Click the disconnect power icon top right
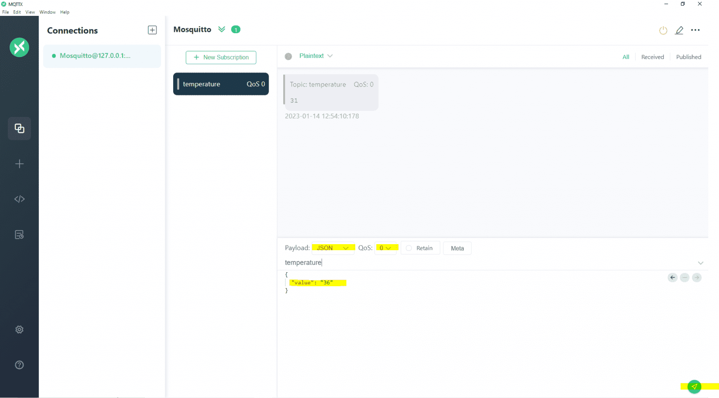The width and height of the screenshot is (719, 398). [x=663, y=30]
